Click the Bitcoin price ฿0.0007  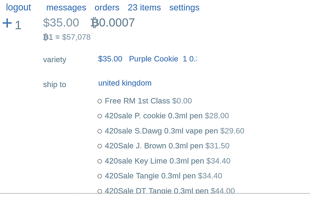tap(113, 22)
